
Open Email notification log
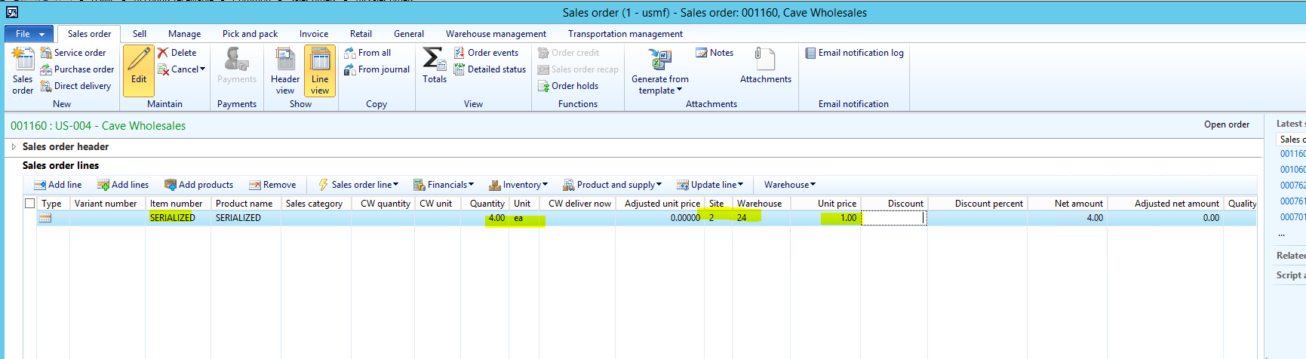[x=854, y=53]
